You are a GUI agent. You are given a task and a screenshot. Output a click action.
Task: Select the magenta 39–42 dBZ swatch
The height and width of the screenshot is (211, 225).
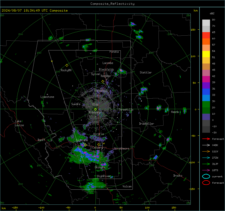pos(206,79)
